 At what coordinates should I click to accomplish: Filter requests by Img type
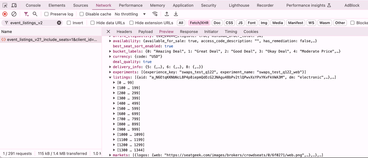tap(264, 23)
